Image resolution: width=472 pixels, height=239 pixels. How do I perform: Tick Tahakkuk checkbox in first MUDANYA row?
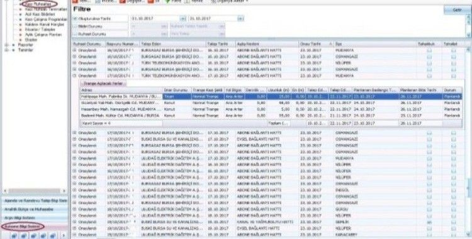[x=429, y=50]
